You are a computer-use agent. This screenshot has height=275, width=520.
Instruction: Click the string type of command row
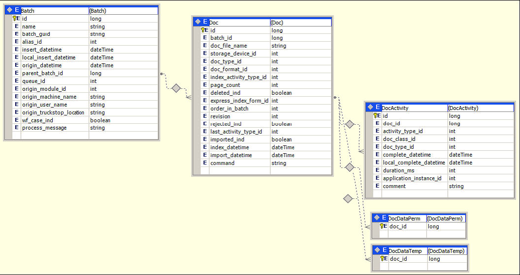pos(301,163)
